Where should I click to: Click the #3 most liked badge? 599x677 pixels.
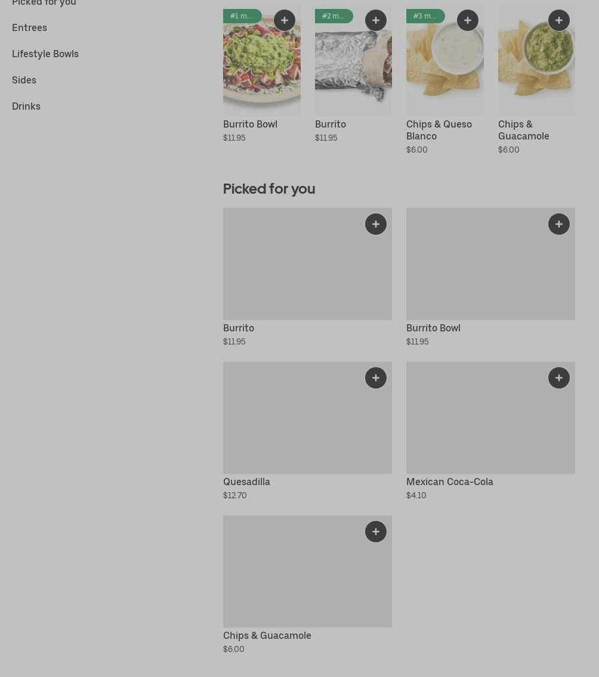(425, 16)
